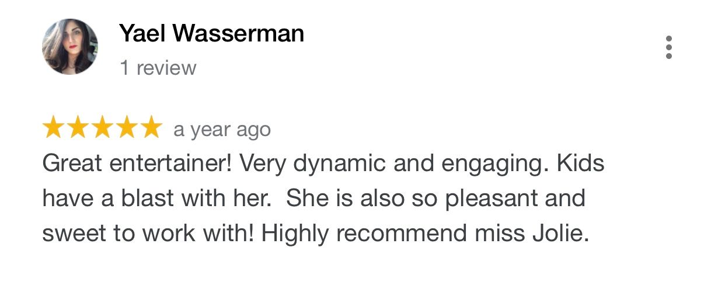Open Yael Wasserman's profile photo
The image size is (725, 285).
click(69, 47)
